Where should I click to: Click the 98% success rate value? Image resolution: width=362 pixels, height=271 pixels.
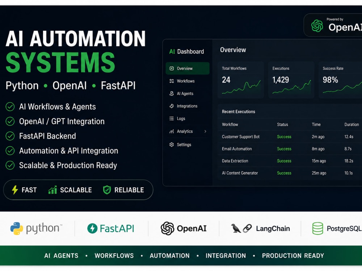tap(331, 80)
